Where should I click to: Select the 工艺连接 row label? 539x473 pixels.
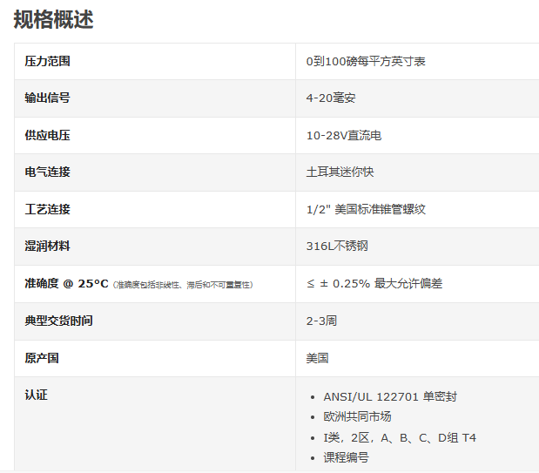pyautogui.click(x=47, y=209)
